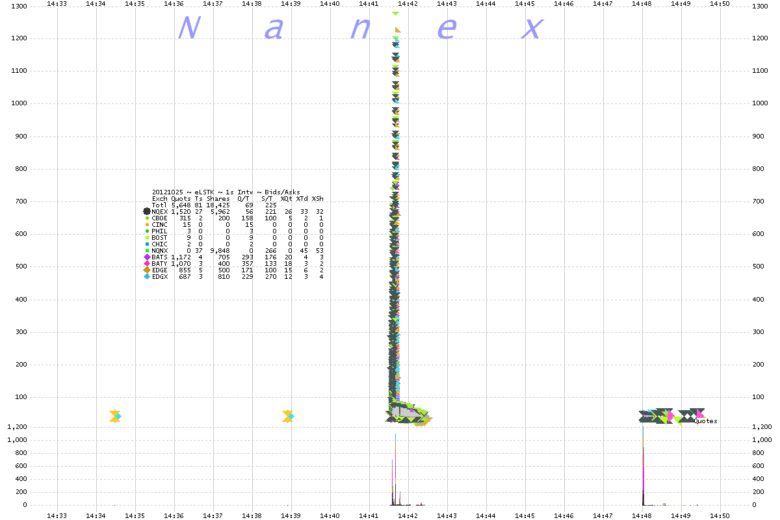Screen dimensions: 780x520
Task: Click the 'Quotes' label at the chart's right
Action: (705, 421)
